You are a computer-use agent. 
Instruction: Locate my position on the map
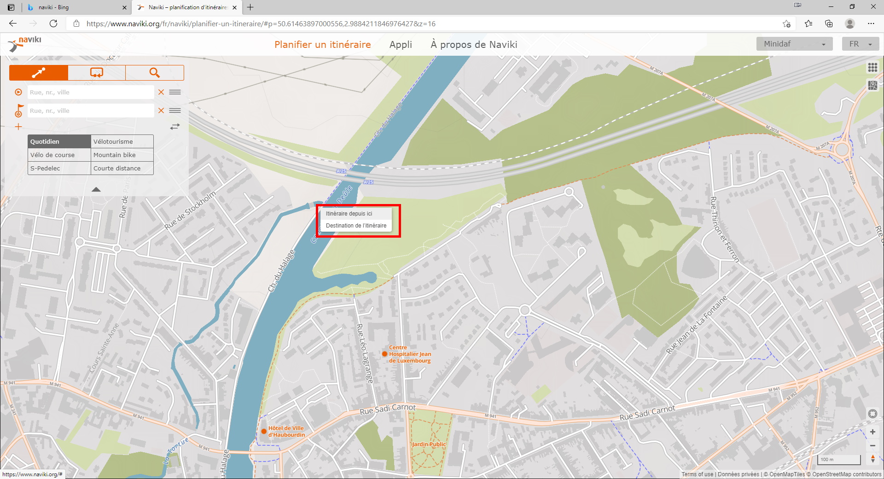coord(872,414)
